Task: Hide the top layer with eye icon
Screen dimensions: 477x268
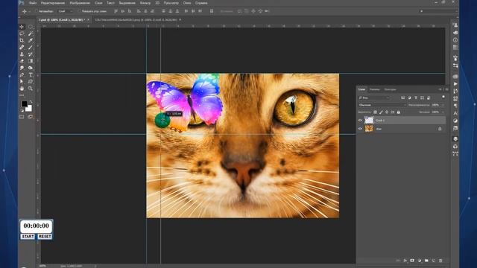Action: 360,121
